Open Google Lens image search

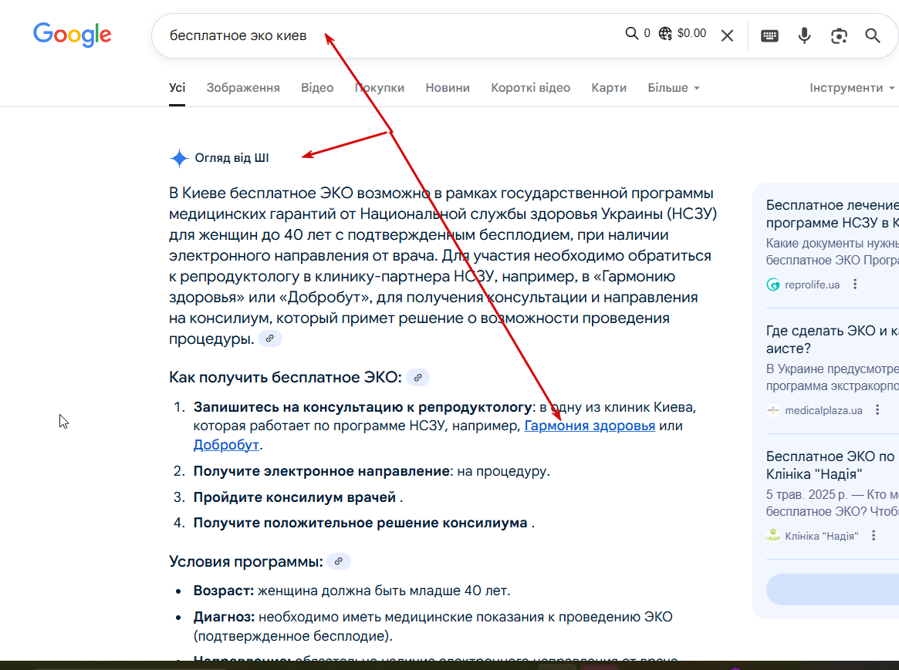[839, 36]
